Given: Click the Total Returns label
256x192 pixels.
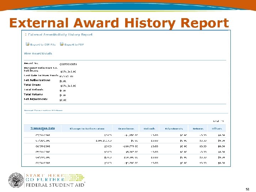Looking at the screenshot, I should point(33,94).
